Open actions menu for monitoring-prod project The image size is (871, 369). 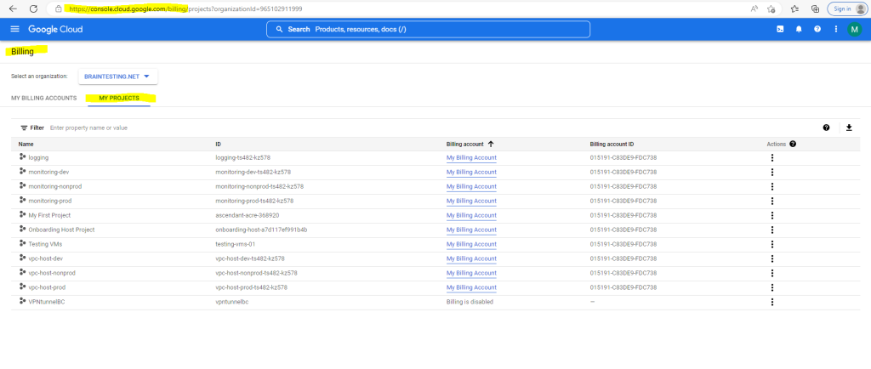click(x=772, y=201)
